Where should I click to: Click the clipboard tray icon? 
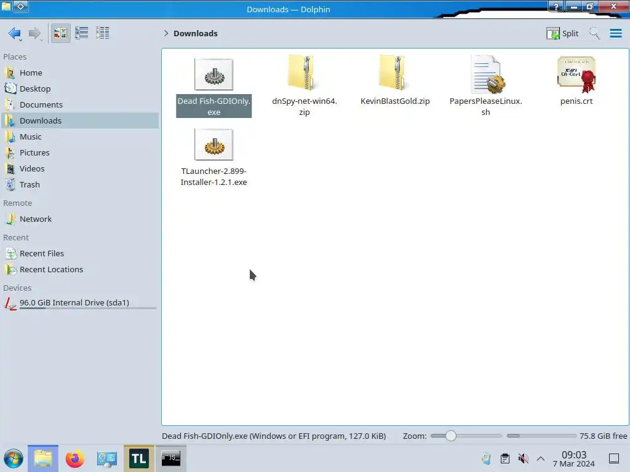click(505, 458)
